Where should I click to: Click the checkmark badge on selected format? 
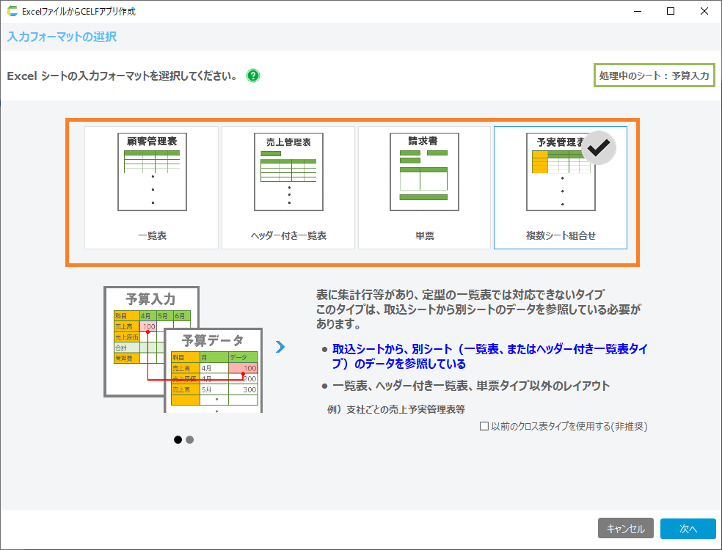tap(599, 147)
